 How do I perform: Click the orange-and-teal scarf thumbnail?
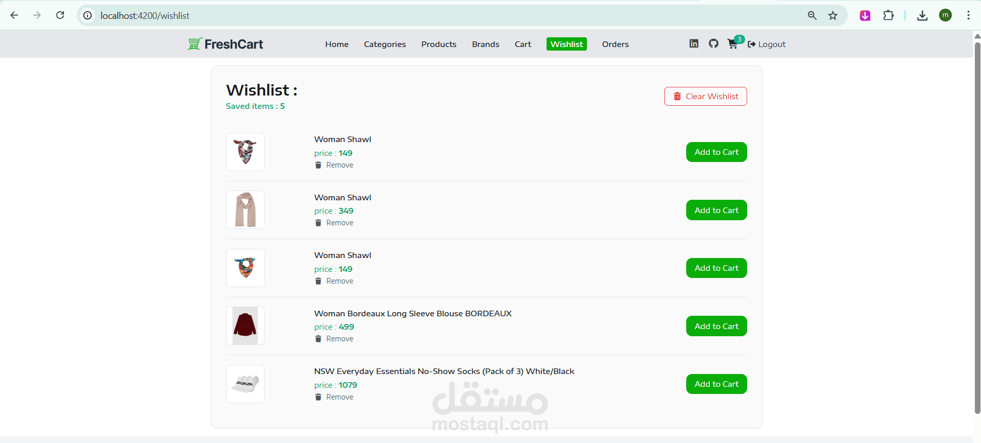(246, 268)
